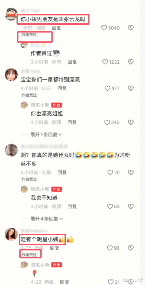
Task: Reply to the 湖南 comment posted 1天前
Action: 56,28
